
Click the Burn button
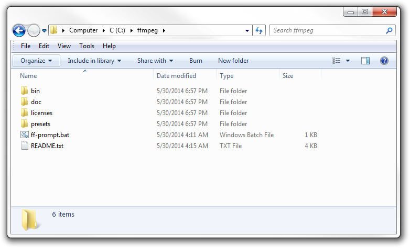point(196,61)
